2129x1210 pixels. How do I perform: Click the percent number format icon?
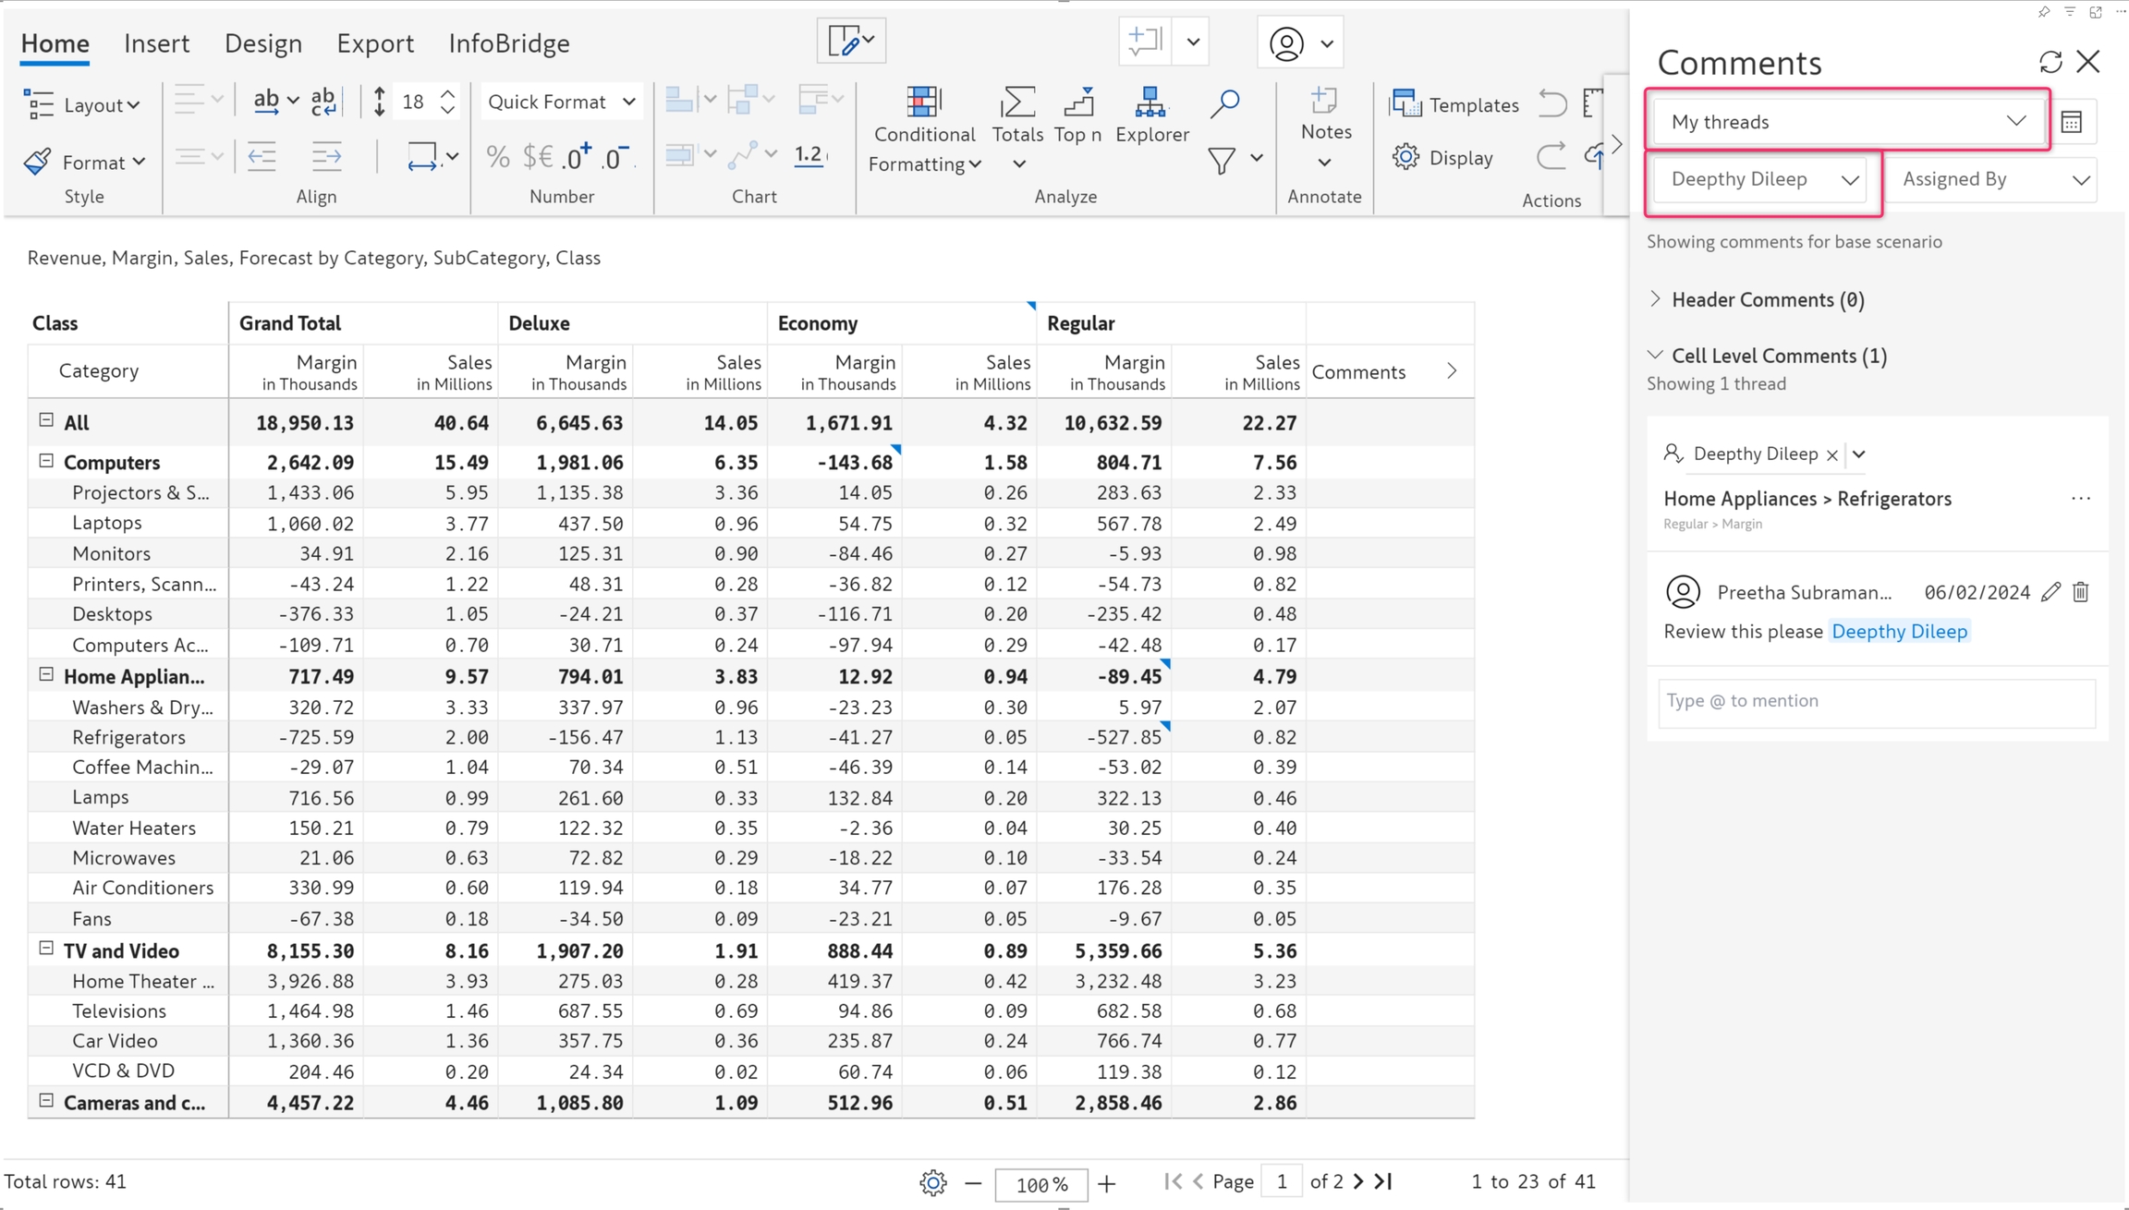(498, 158)
